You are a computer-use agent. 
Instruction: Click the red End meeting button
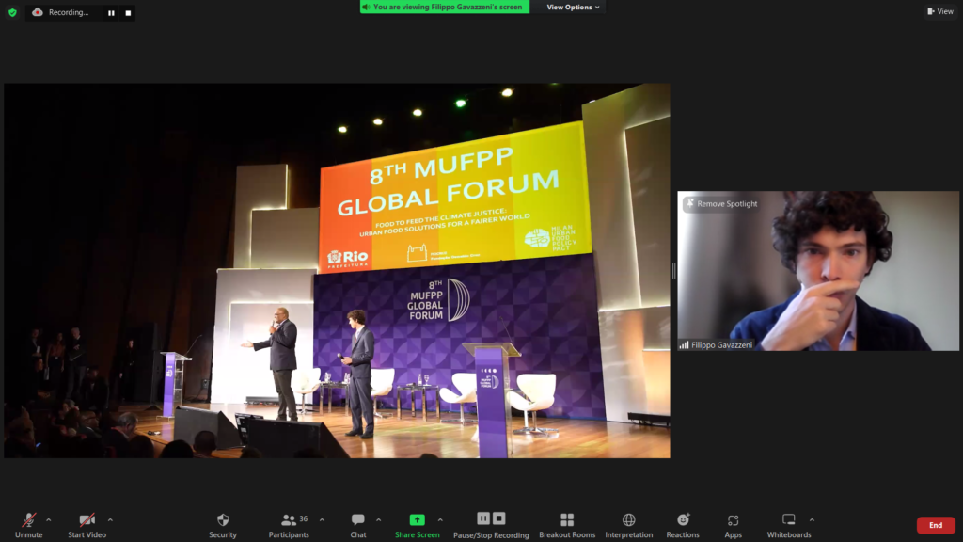tap(935, 525)
